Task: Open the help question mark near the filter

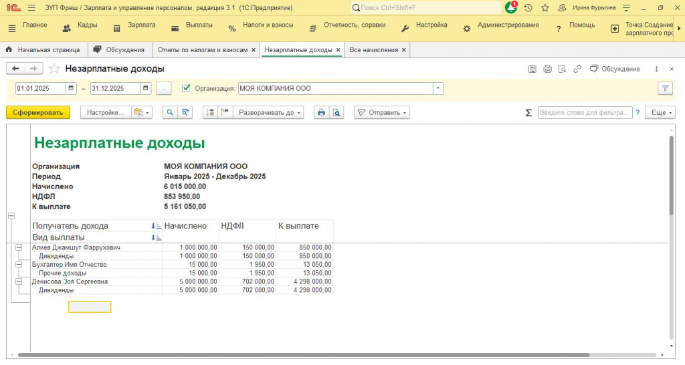Action: coord(638,113)
